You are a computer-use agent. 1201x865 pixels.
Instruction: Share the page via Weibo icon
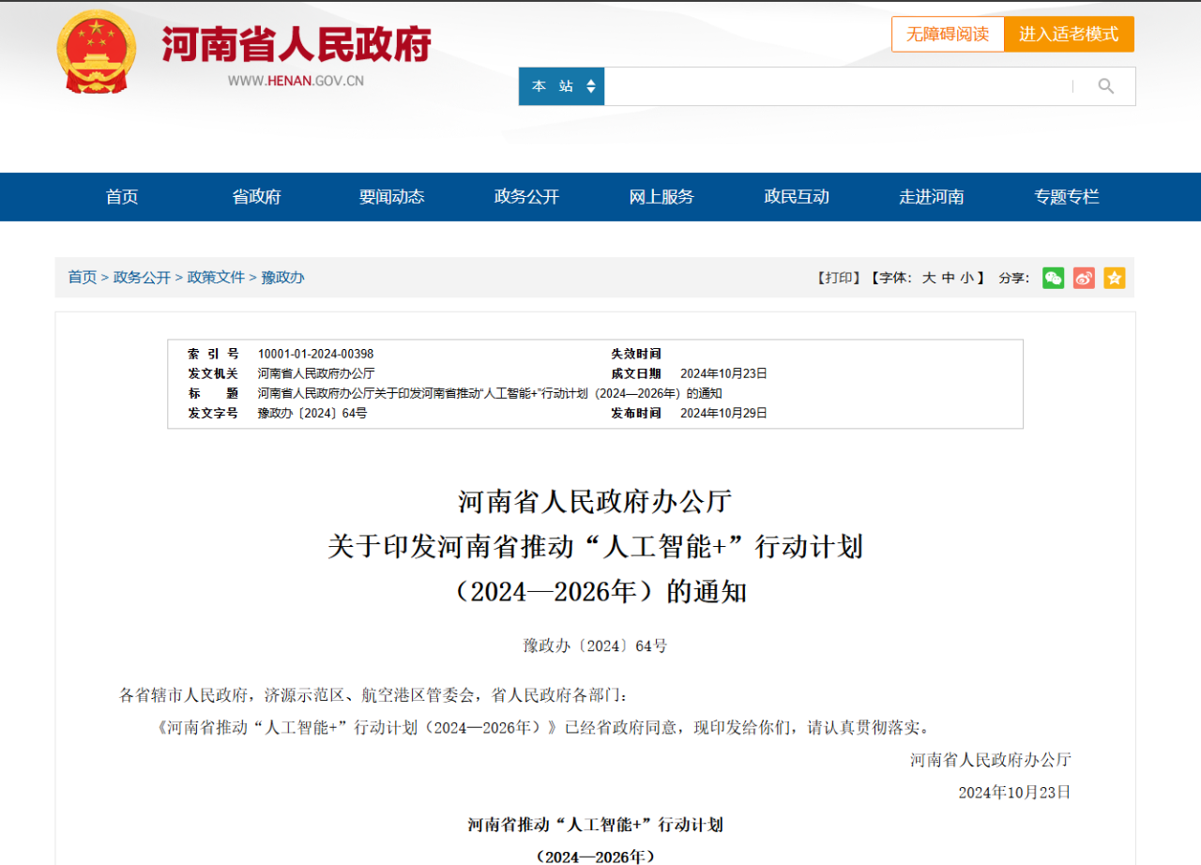pyautogui.click(x=1084, y=278)
